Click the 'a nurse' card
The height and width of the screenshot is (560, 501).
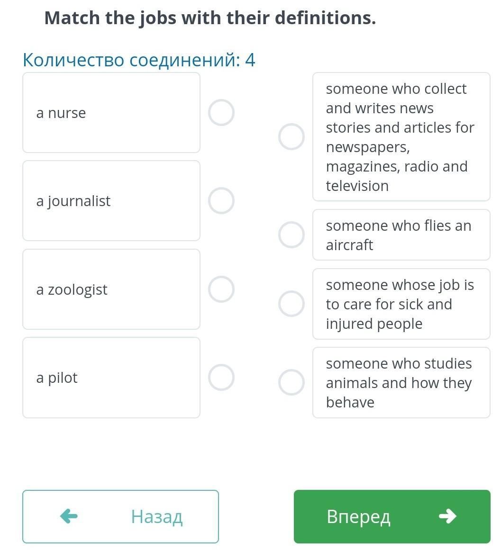tap(111, 112)
